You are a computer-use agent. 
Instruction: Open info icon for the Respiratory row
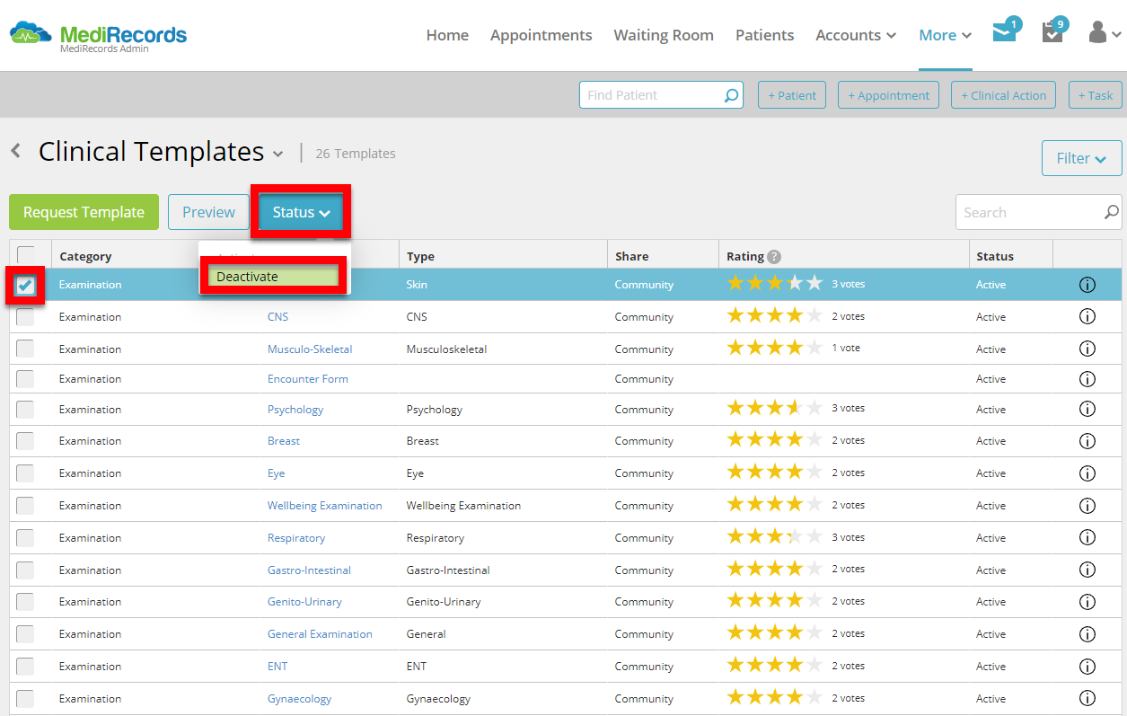[x=1087, y=538]
